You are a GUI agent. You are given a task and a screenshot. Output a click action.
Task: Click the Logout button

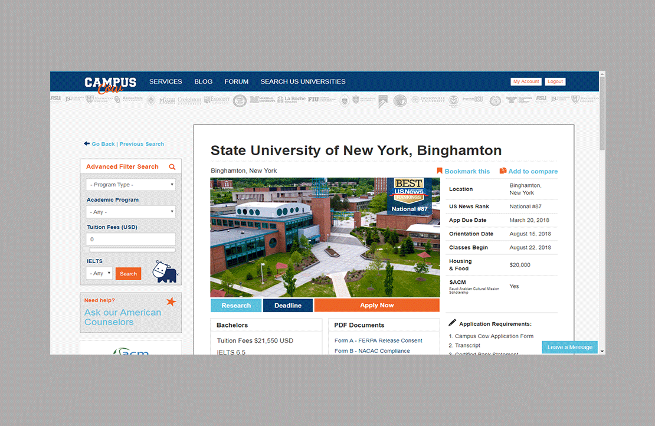click(555, 81)
